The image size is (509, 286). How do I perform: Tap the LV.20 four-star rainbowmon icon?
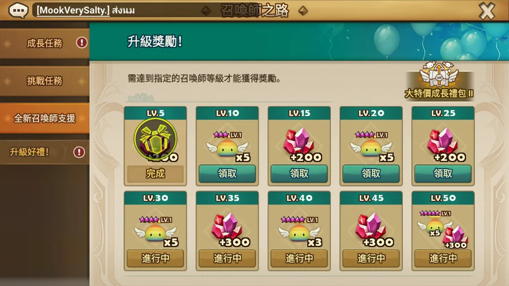pyautogui.click(x=371, y=146)
